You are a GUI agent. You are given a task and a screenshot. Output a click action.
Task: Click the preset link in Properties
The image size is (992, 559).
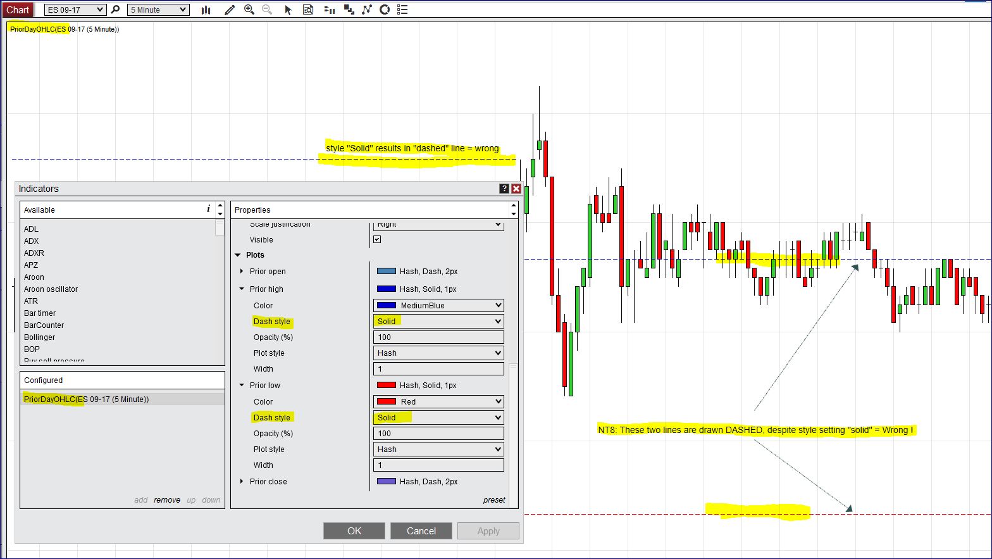click(494, 499)
